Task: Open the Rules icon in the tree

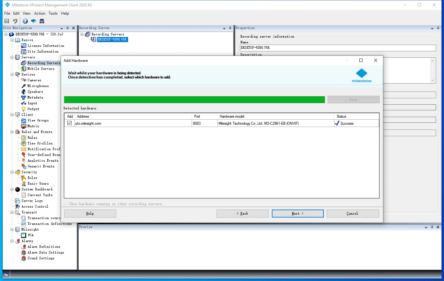Action: pyautogui.click(x=24, y=138)
